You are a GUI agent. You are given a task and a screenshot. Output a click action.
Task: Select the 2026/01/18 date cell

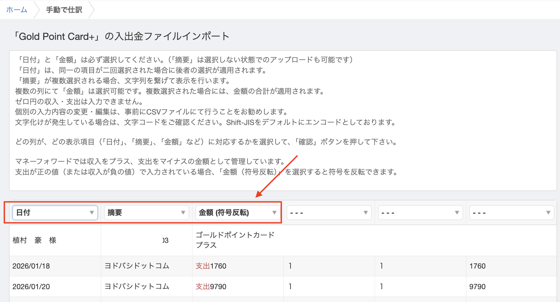pyautogui.click(x=31, y=266)
